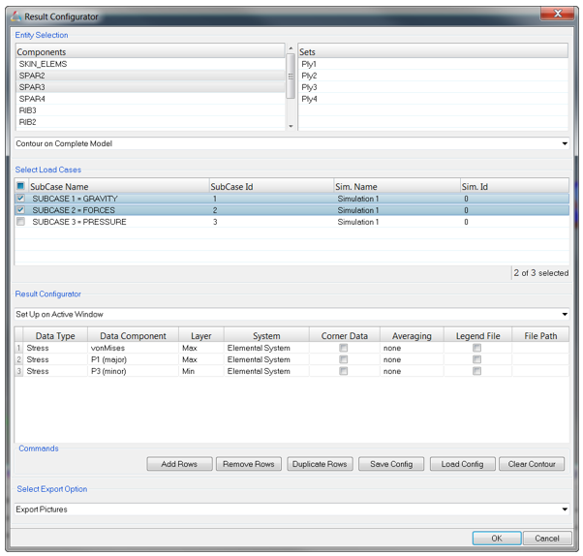
Task: Enable Corner Data for the vonMises row
Action: [344, 348]
